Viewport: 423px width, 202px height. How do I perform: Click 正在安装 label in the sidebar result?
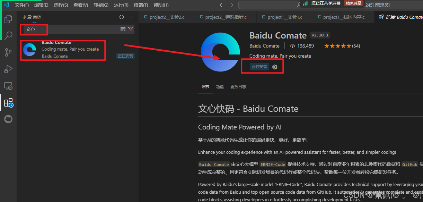(x=125, y=56)
